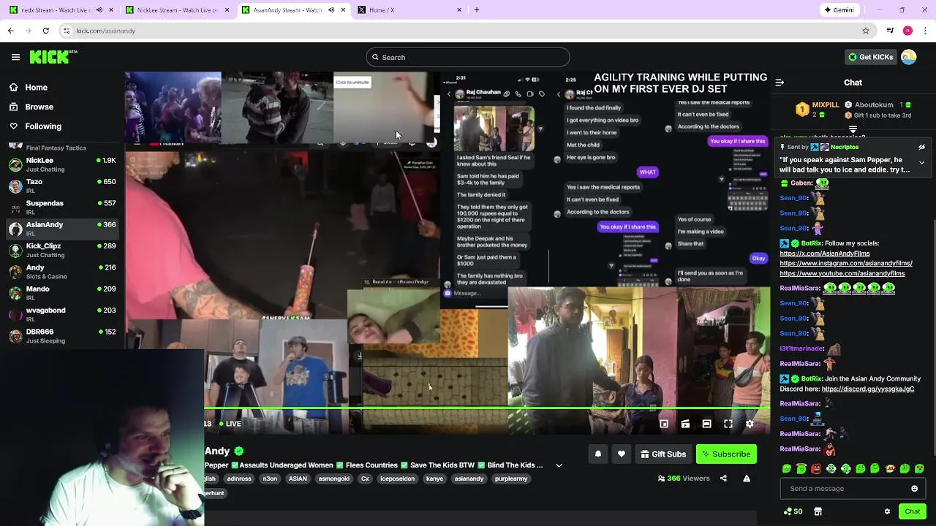
Task: Toggle theater mode icon
Action: [x=706, y=424]
